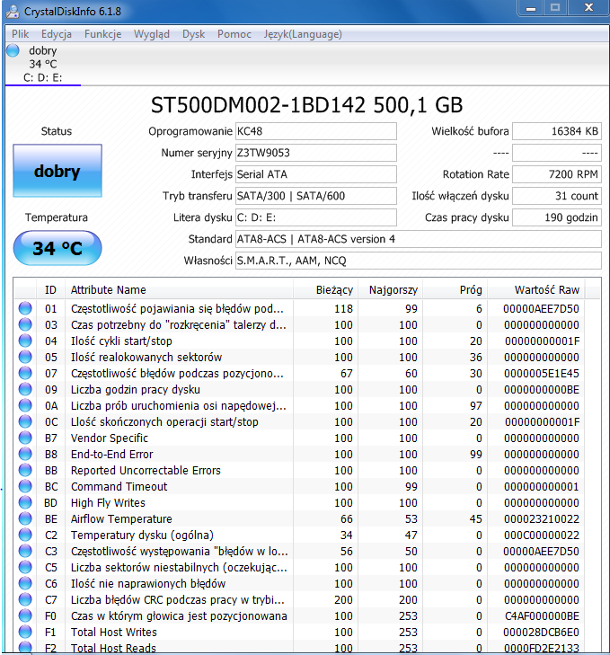
Task: Click the Bieżący column header
Action: [x=326, y=290]
